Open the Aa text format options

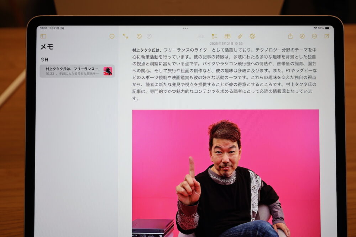click(x=201, y=36)
